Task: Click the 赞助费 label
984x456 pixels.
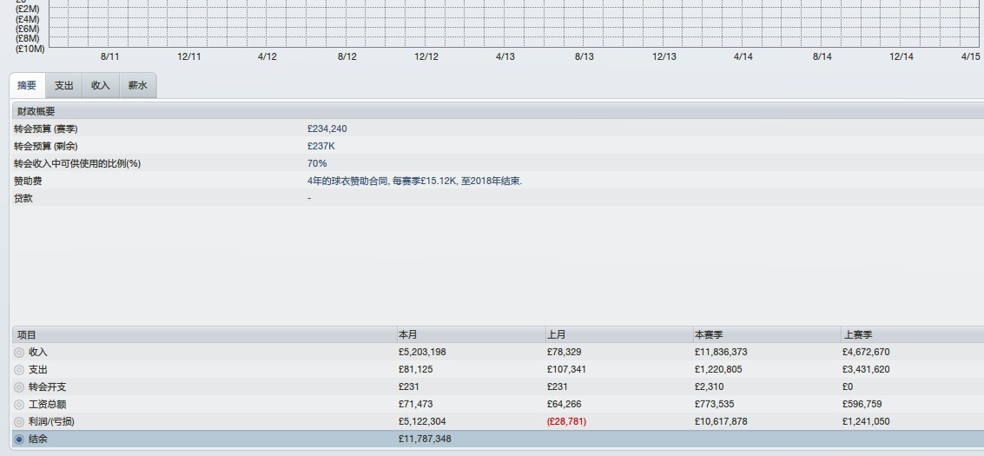Action: (x=28, y=182)
